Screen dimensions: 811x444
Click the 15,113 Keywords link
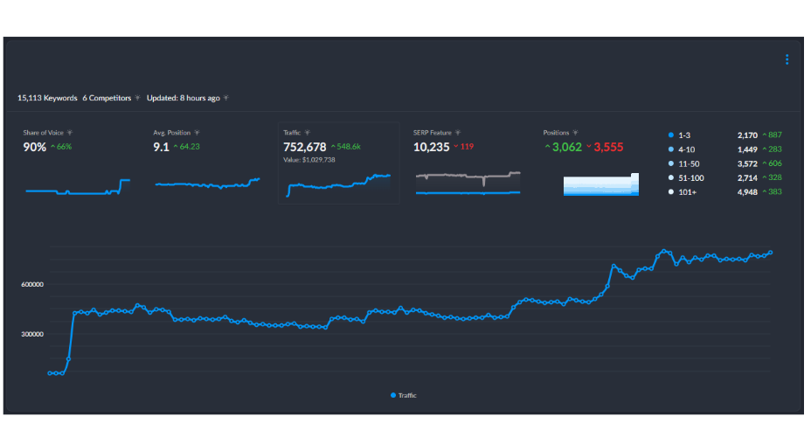47,98
